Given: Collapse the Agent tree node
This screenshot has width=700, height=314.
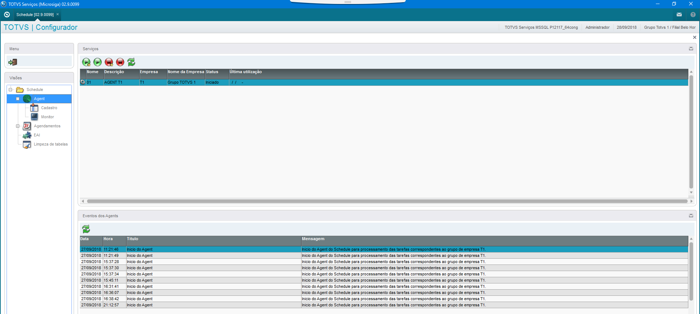Looking at the screenshot, I should pos(17,99).
